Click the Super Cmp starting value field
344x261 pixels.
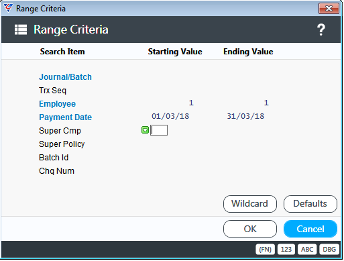pyautogui.click(x=159, y=130)
